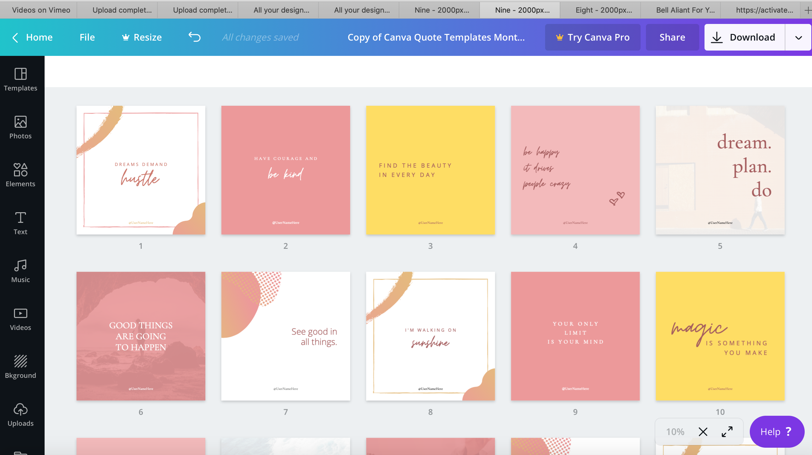Download the design
This screenshot has width=812, height=455.
coord(744,37)
